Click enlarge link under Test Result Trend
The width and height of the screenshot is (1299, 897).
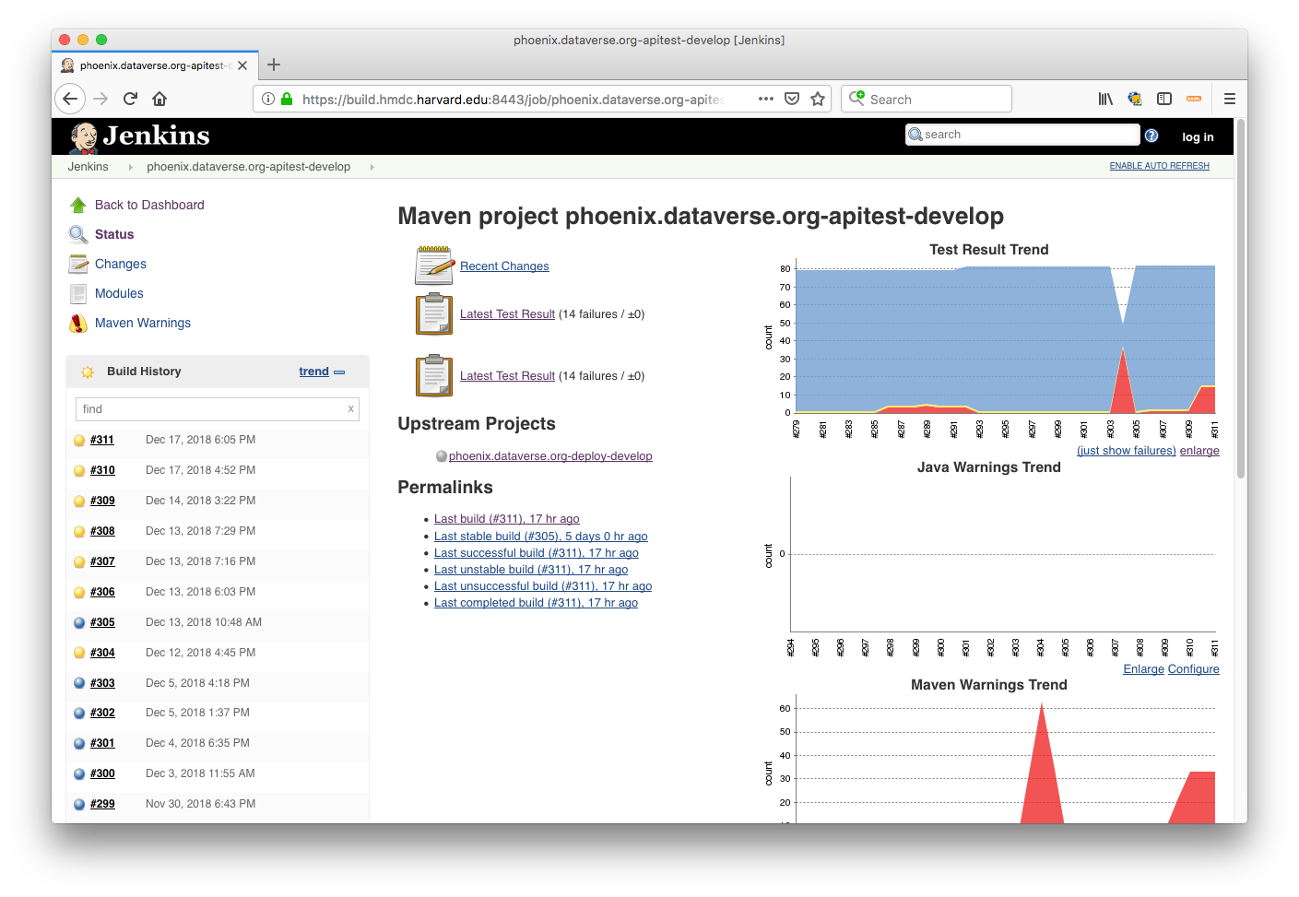[1199, 451]
